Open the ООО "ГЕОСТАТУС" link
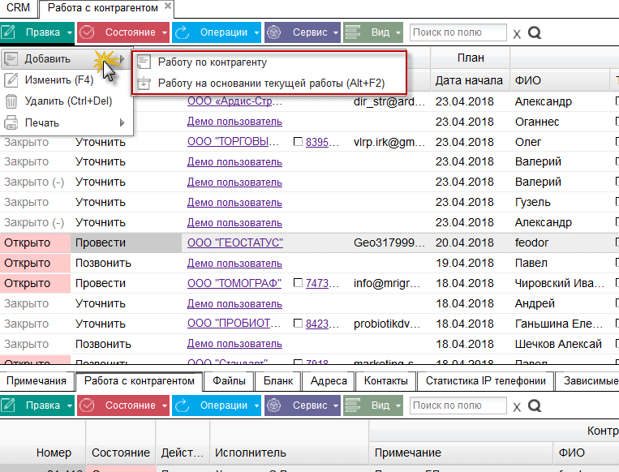Screen dimensions: 619x472 (x=235, y=242)
